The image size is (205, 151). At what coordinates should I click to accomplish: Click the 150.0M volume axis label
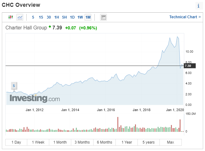tap(191, 114)
